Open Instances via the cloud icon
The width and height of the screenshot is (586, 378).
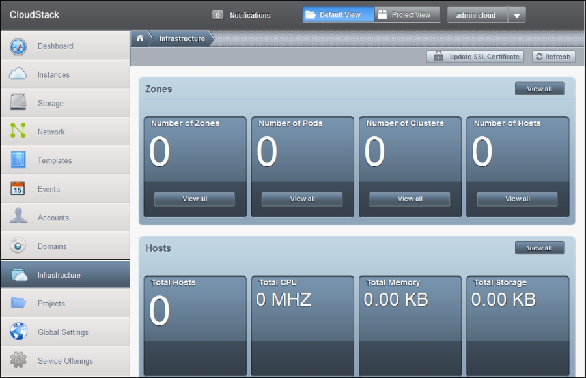18,75
